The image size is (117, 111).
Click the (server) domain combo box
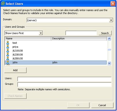point(70,20)
